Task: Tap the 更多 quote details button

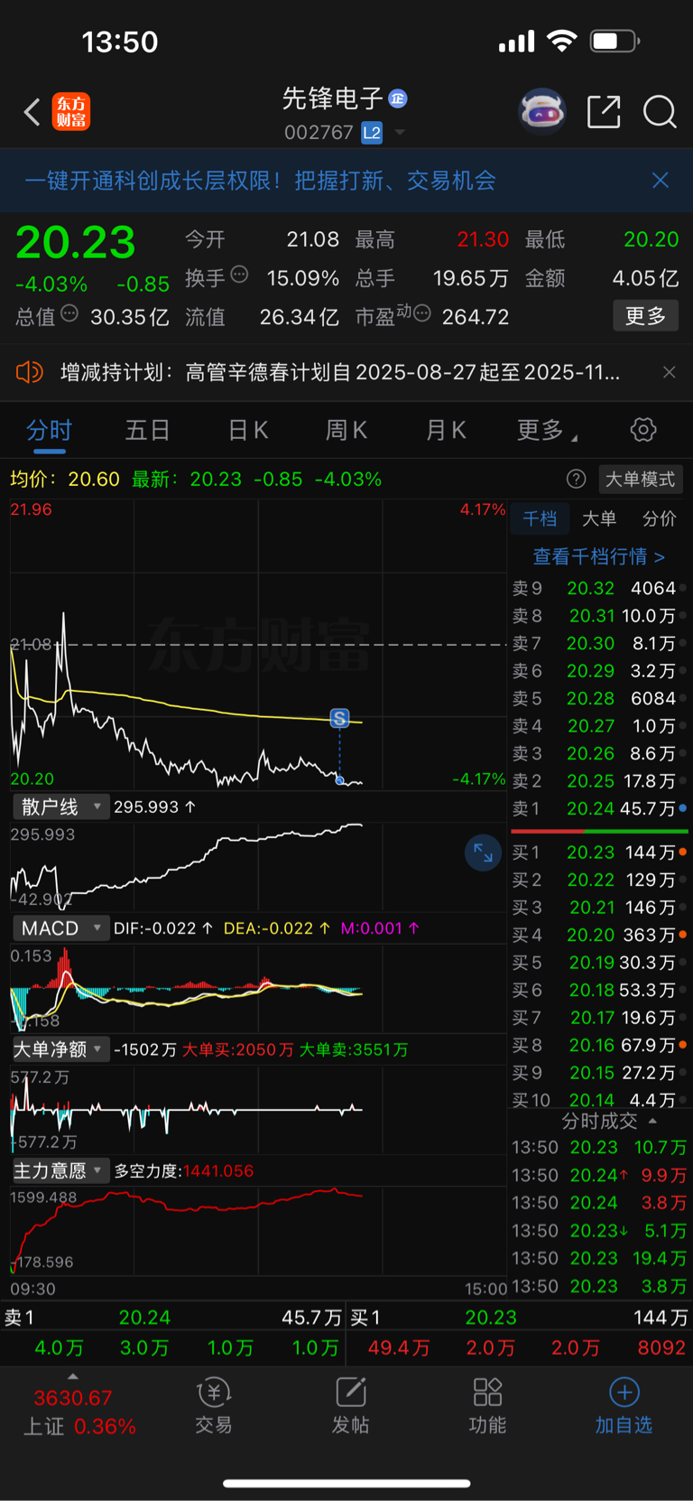Action: click(x=646, y=316)
